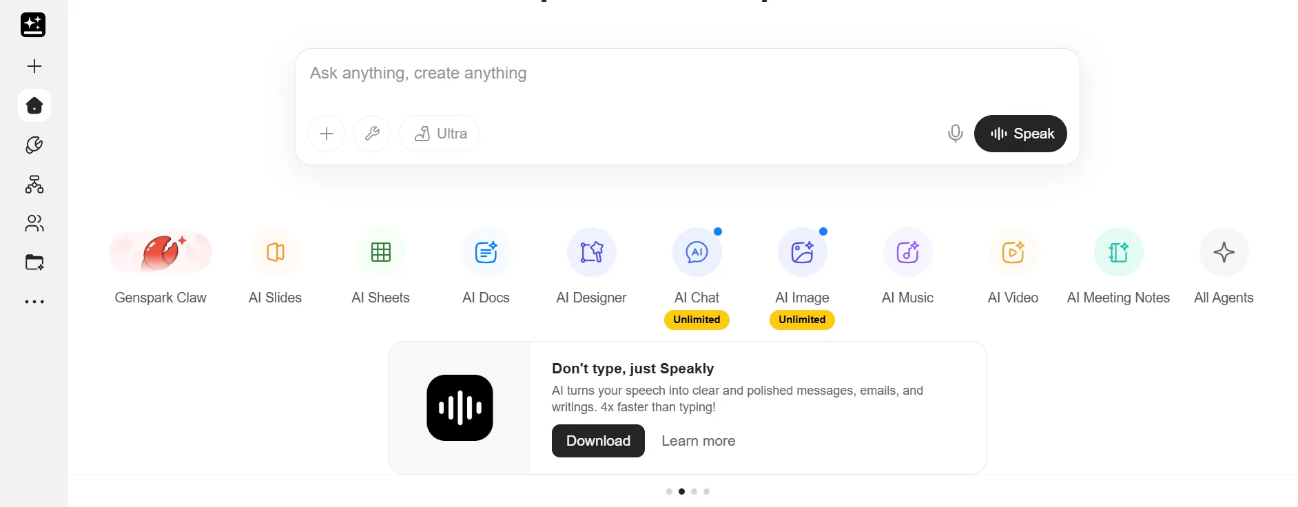Click the 'Don't type, just Speakly' heading

pos(632,369)
